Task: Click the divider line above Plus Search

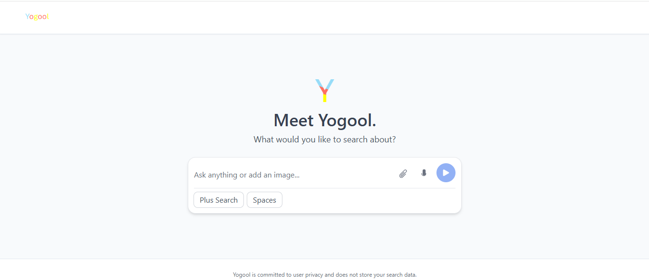Action: tap(325, 188)
